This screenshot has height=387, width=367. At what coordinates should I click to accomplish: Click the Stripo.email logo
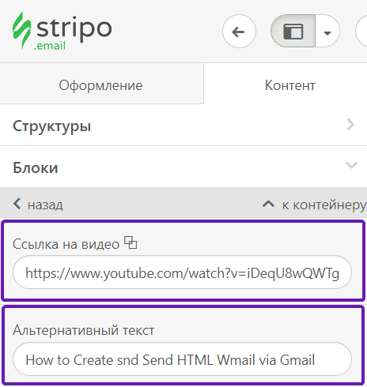coord(62,31)
